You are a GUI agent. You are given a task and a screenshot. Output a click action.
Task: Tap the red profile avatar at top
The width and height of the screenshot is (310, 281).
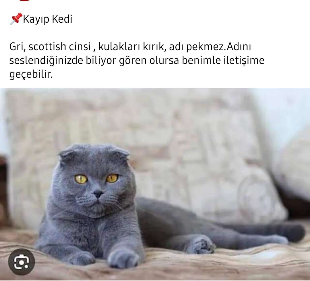24,1
